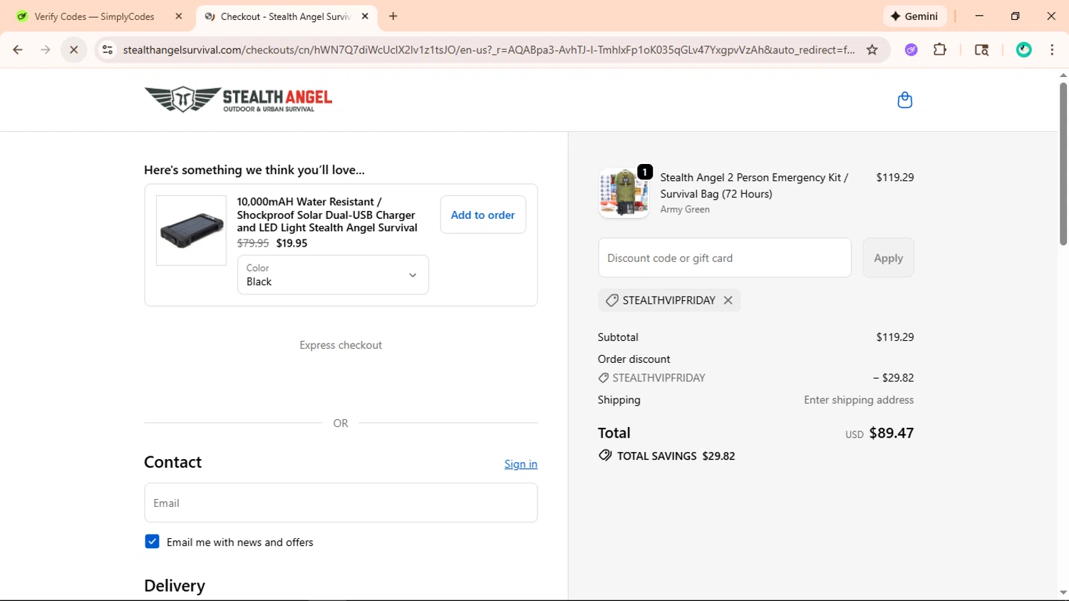
Task: View site information icon in address bar
Action: pos(108,50)
